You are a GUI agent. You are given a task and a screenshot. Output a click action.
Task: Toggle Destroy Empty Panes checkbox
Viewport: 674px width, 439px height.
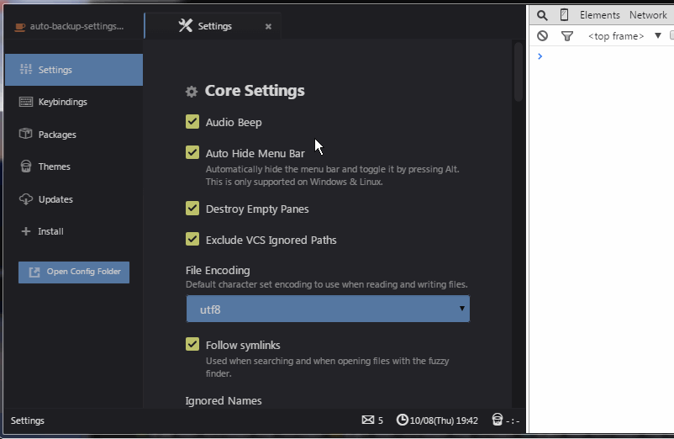pos(192,208)
